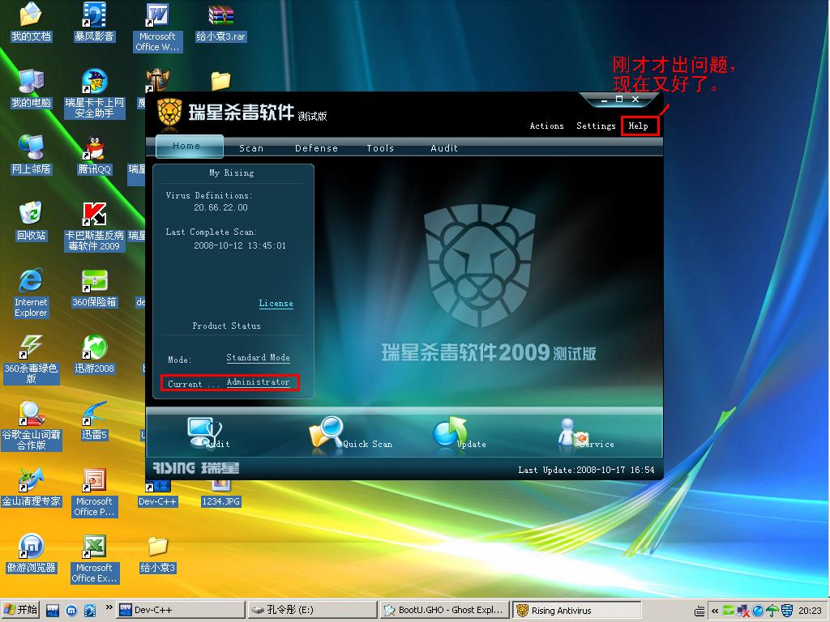
Task: Launch 360杀毒绿色版 desktop icon
Action: tap(31, 359)
